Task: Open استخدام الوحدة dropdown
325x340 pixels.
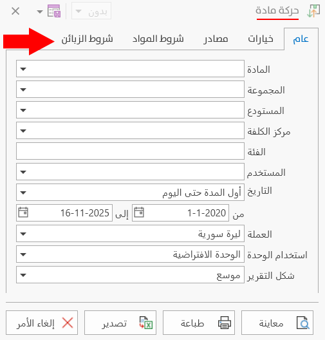Action: pyautogui.click(x=130, y=254)
